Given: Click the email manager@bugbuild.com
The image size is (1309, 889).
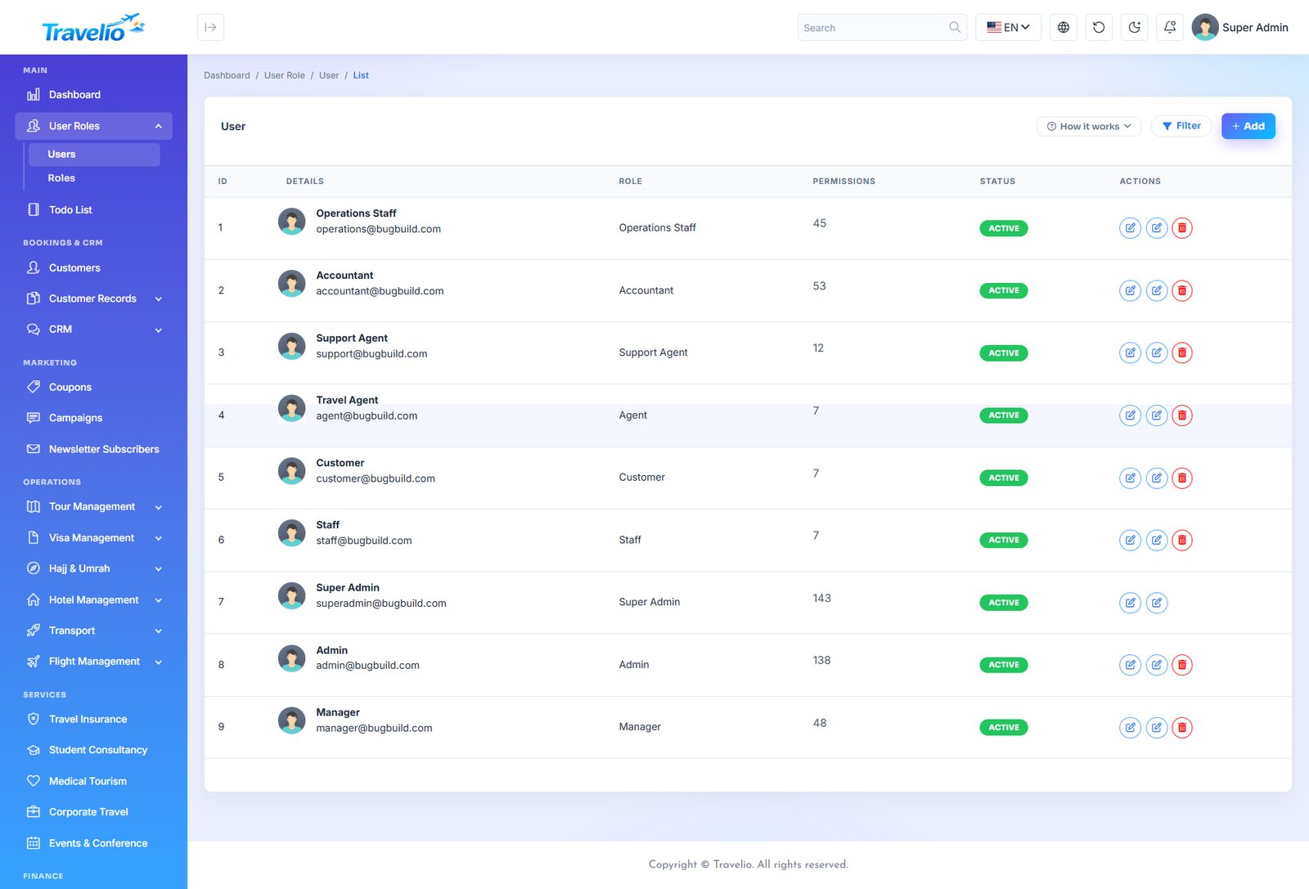Looking at the screenshot, I should 374,728.
